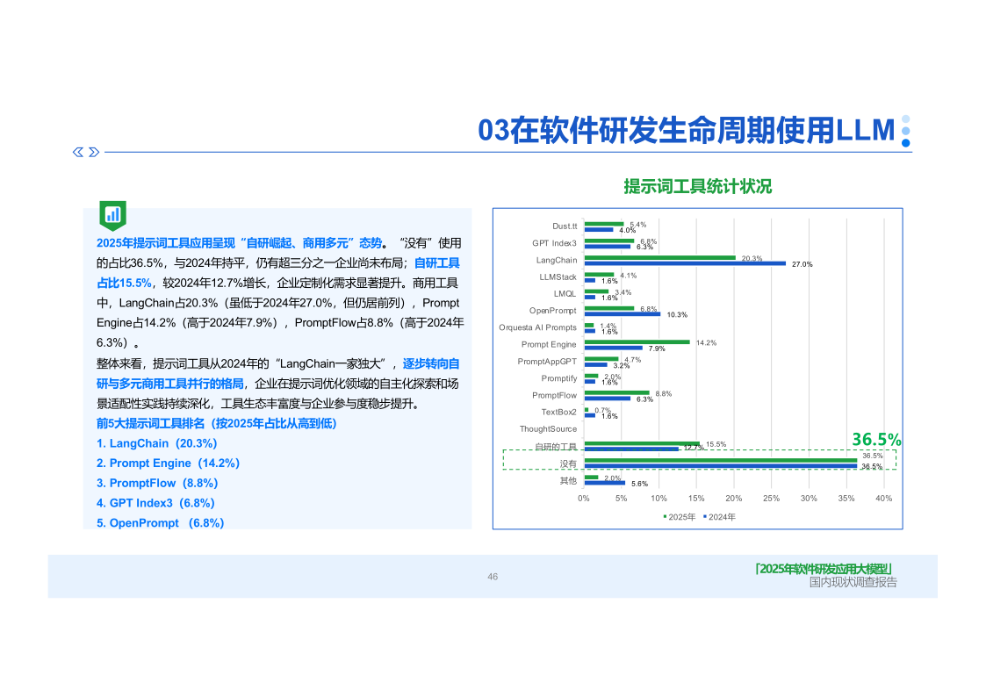Click the 10.3% data label
Image resolution: width=986 pixels, height=697 pixels.
[x=677, y=315]
